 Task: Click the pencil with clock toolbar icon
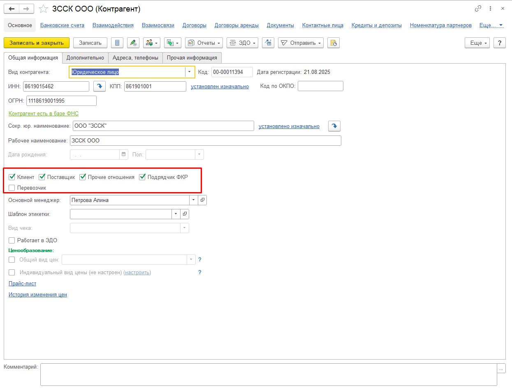pos(133,43)
